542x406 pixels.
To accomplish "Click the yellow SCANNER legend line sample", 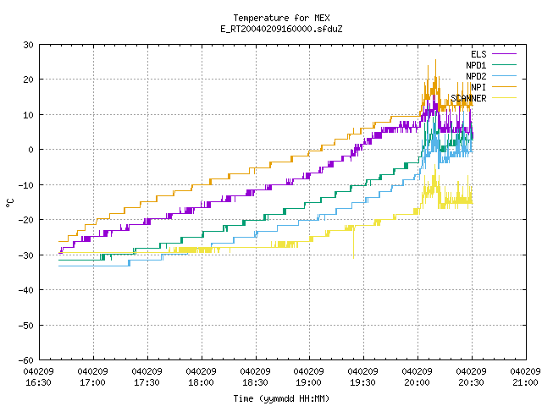I will click(x=504, y=98).
